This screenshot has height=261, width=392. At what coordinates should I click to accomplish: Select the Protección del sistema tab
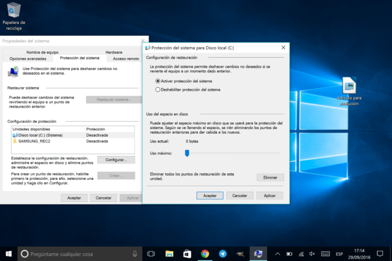point(79,58)
